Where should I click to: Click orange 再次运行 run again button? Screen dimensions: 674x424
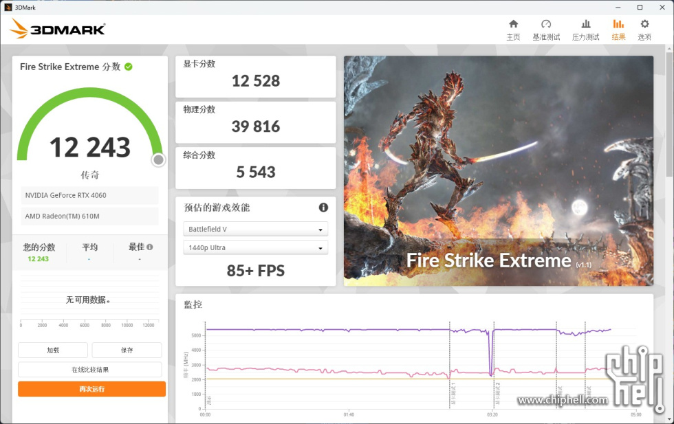[91, 389]
